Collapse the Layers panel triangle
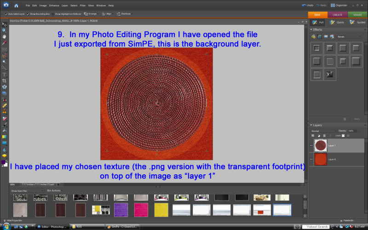This screenshot has height=230, width=368. pos(311,125)
